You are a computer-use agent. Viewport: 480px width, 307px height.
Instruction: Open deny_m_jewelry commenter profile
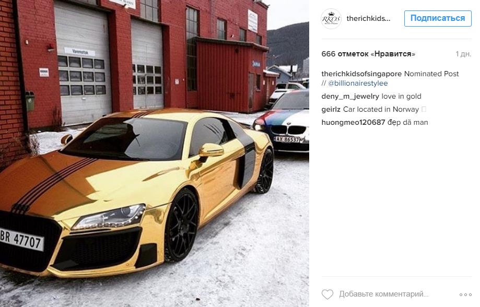coord(350,97)
